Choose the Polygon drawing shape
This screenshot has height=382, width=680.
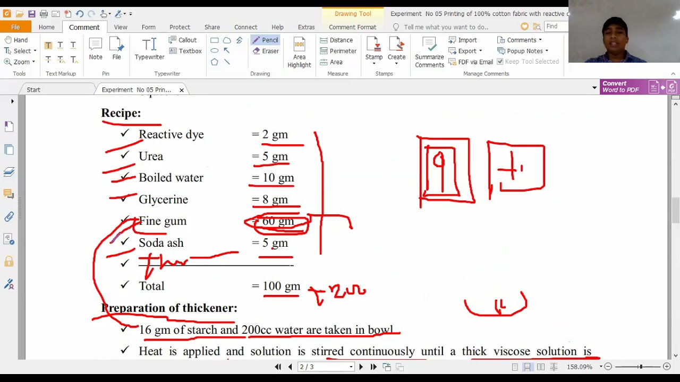(x=214, y=62)
